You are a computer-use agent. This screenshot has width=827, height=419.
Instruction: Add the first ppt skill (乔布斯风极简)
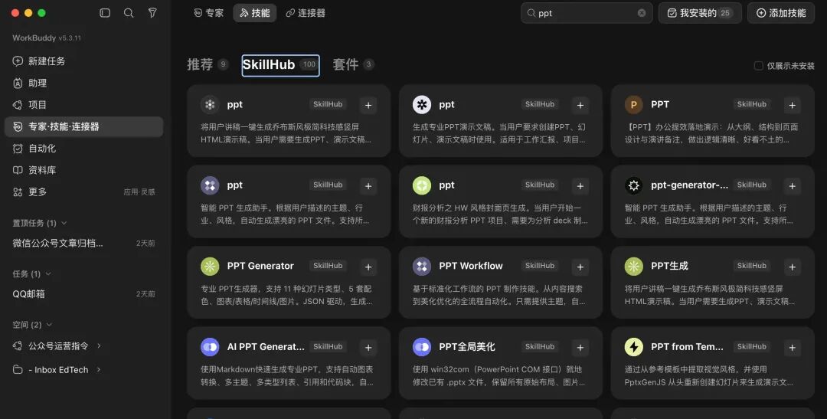coord(368,105)
